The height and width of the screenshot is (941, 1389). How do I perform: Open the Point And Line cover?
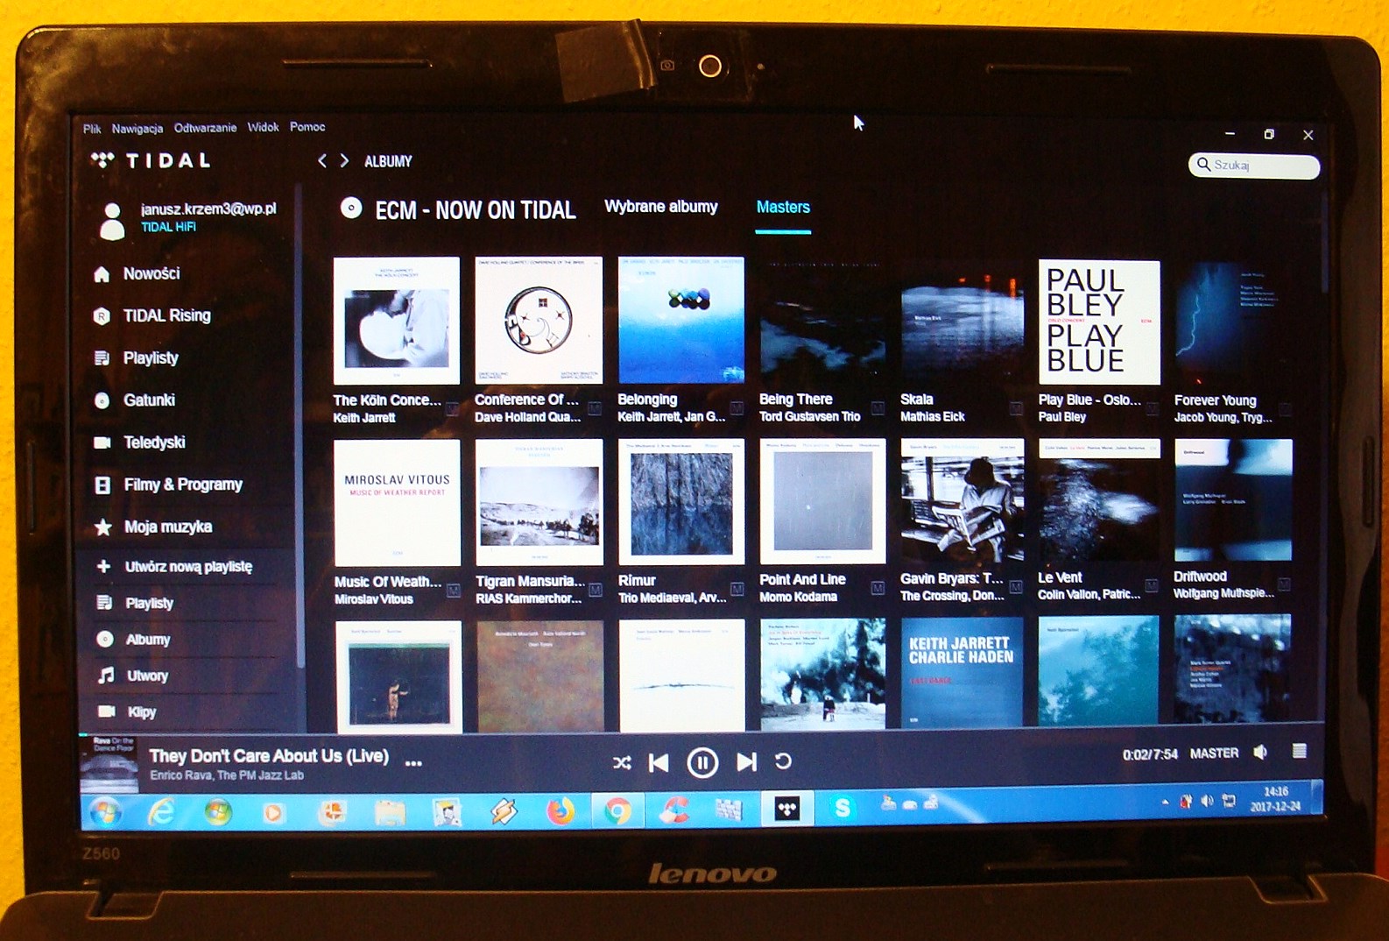[822, 501]
